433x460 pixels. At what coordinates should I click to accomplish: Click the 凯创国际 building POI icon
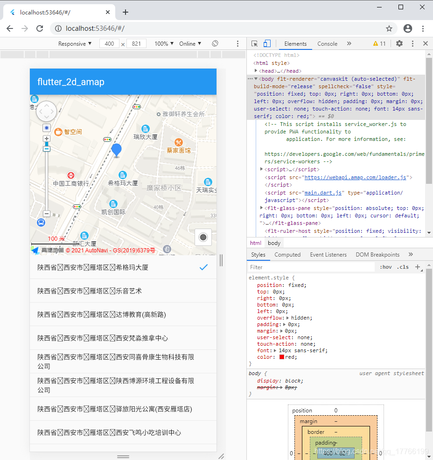[113, 203]
